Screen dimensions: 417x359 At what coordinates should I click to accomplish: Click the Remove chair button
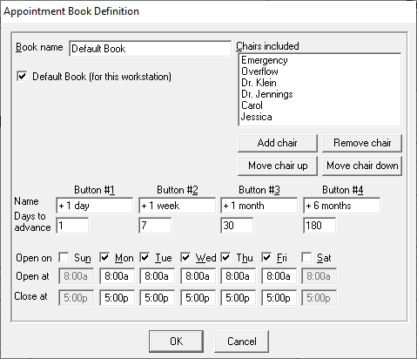[x=362, y=143]
